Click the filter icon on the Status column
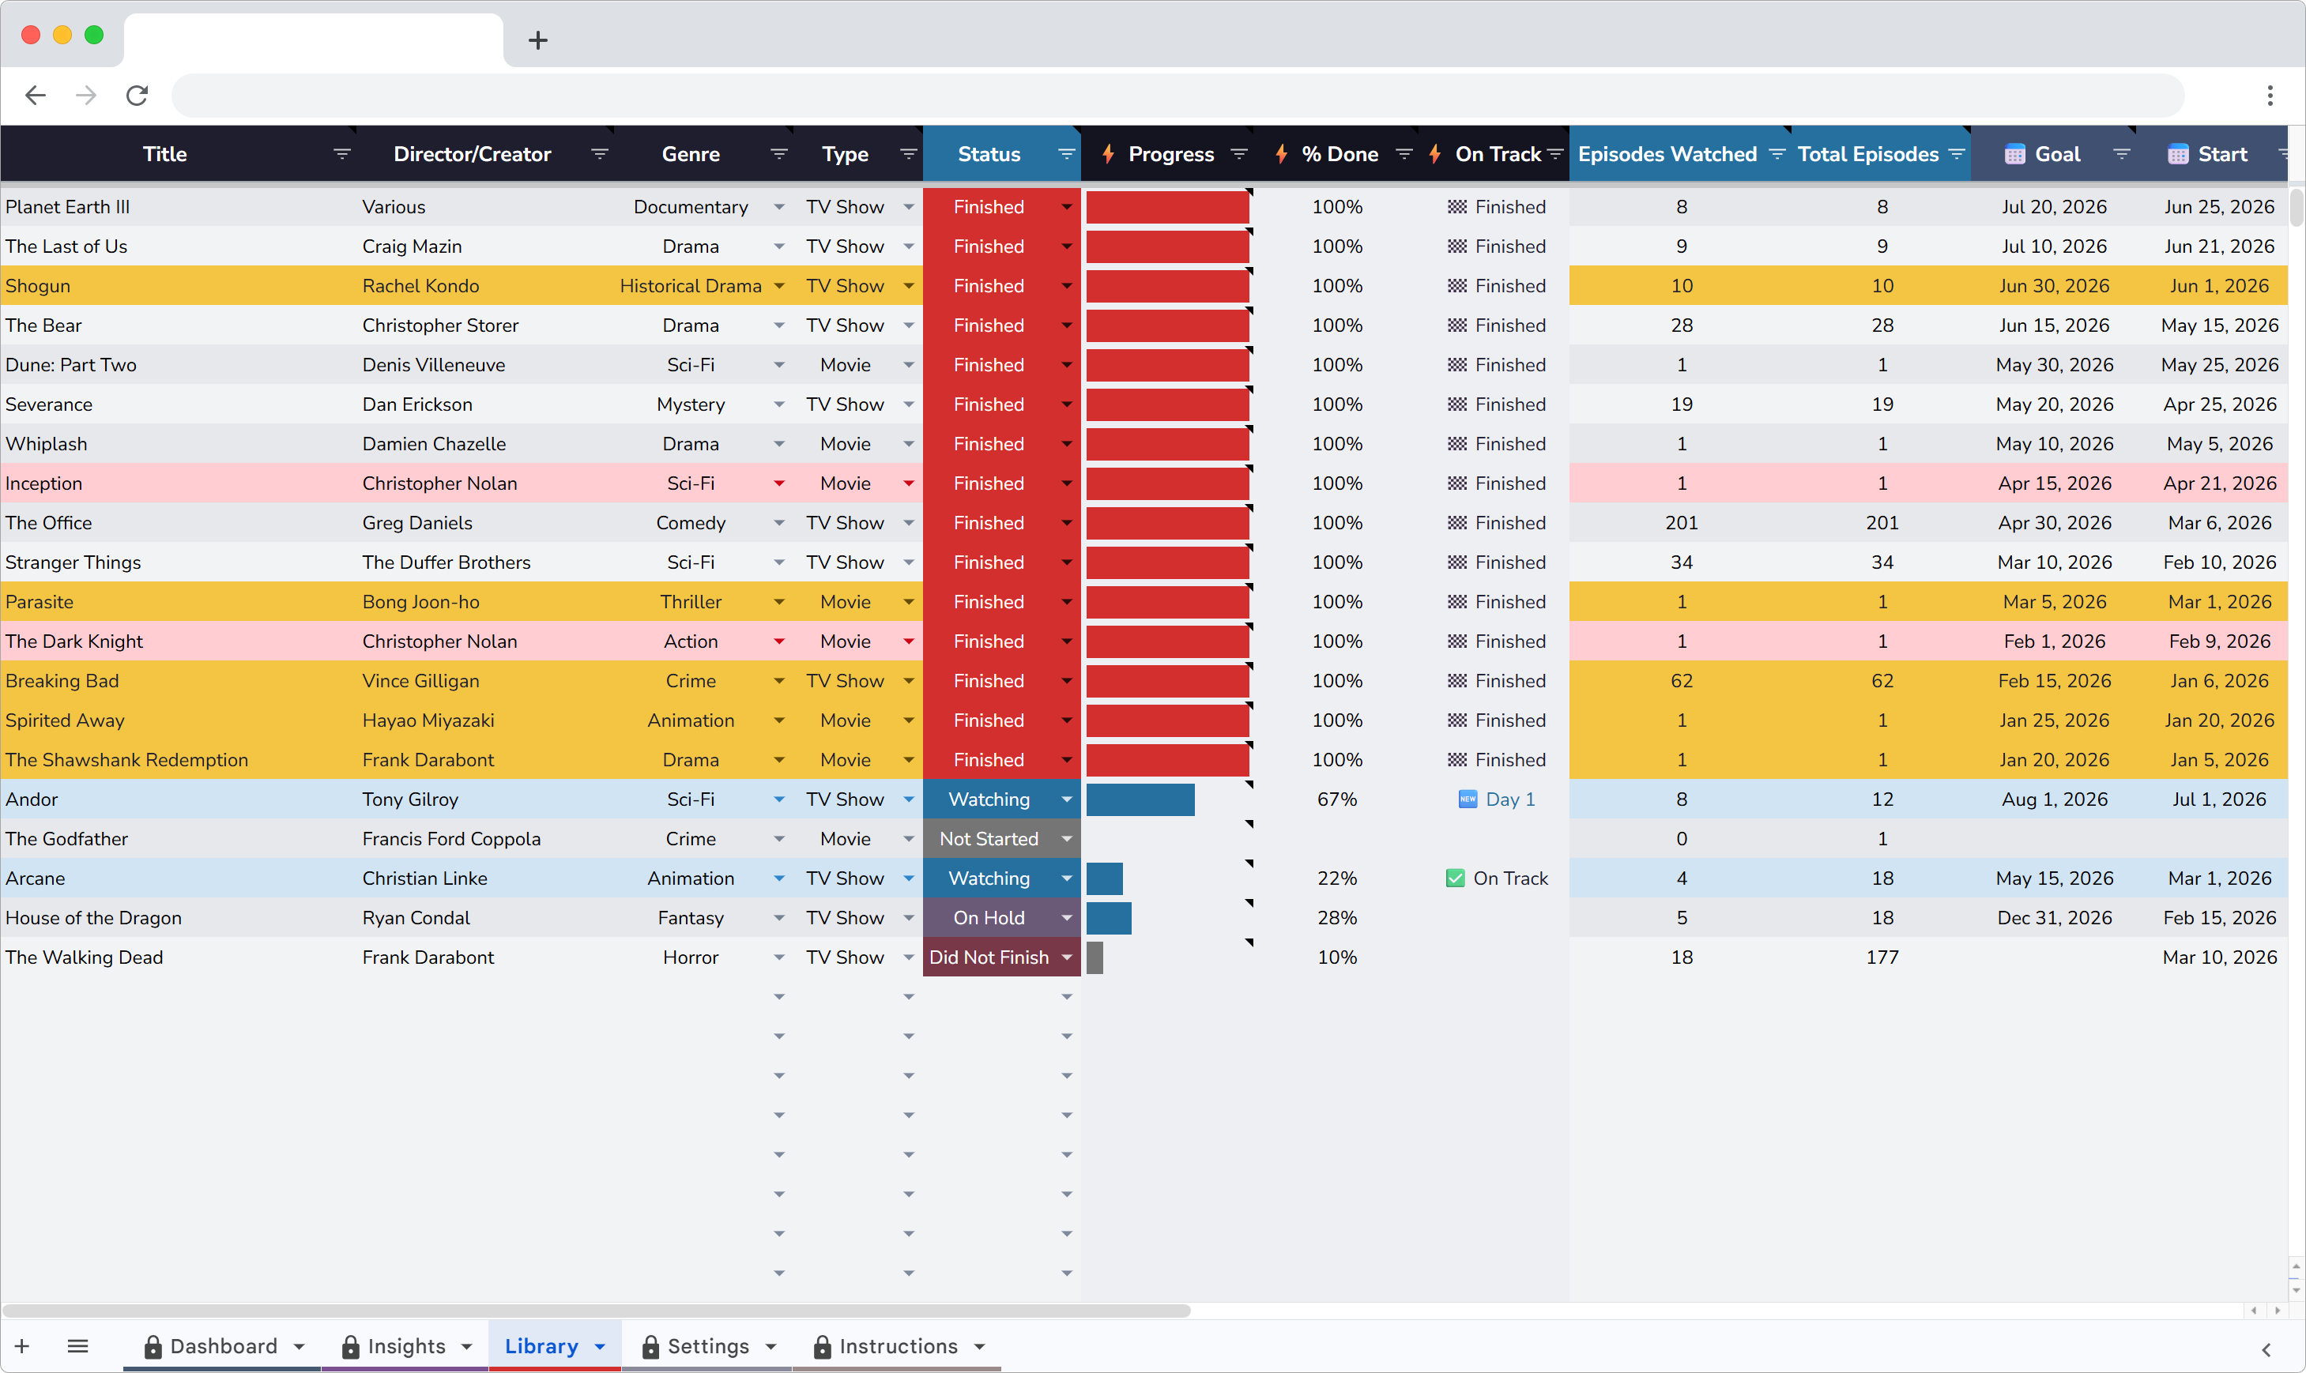2306x1373 pixels. (x=1066, y=153)
